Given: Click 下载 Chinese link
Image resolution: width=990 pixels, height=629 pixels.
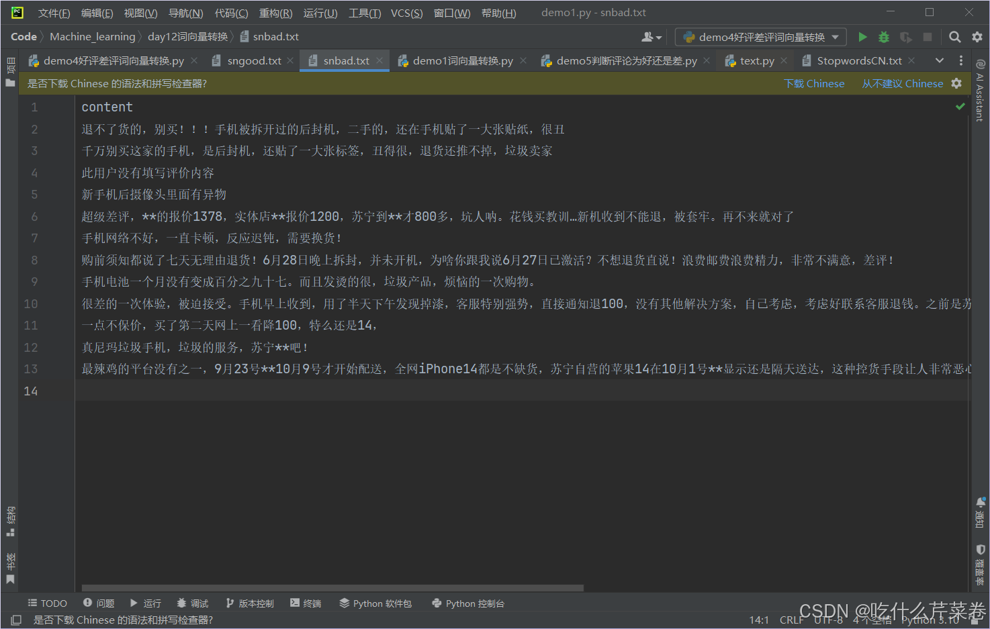Looking at the screenshot, I should pyautogui.click(x=814, y=83).
